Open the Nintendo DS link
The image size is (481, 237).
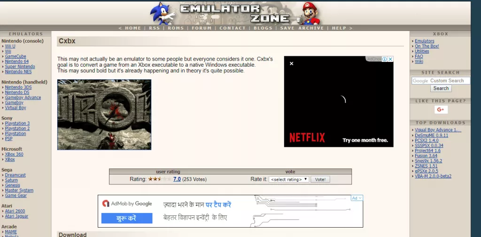pos(17,92)
